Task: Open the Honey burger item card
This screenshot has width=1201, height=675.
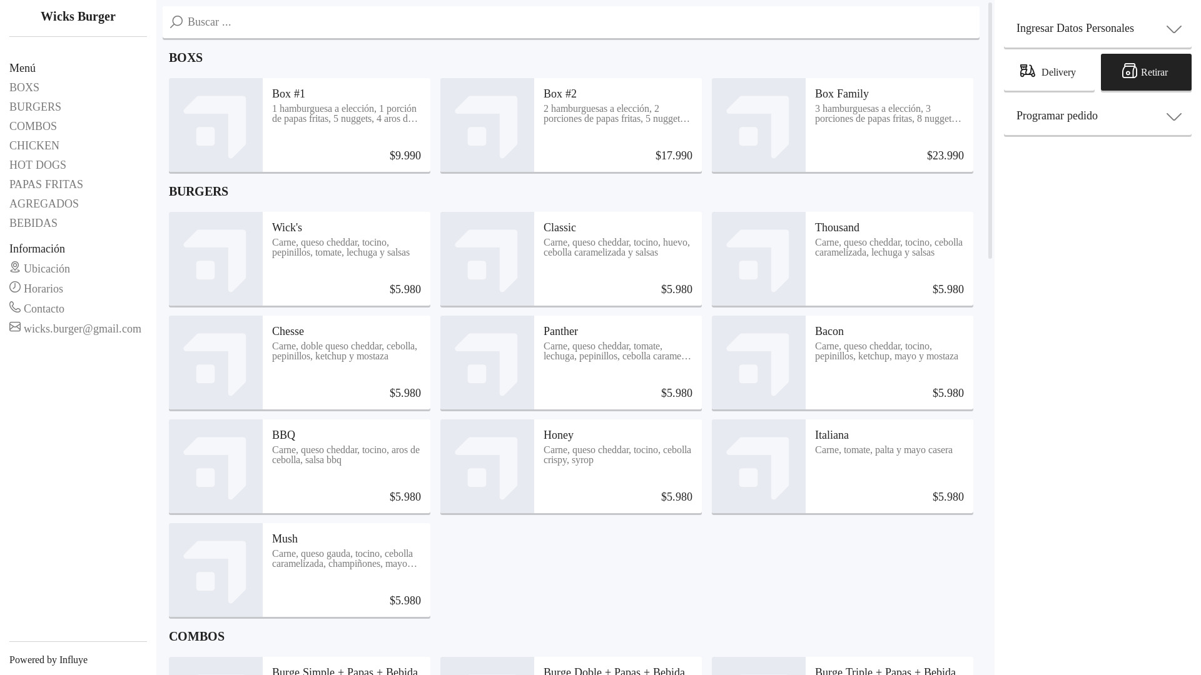Action: [570, 466]
